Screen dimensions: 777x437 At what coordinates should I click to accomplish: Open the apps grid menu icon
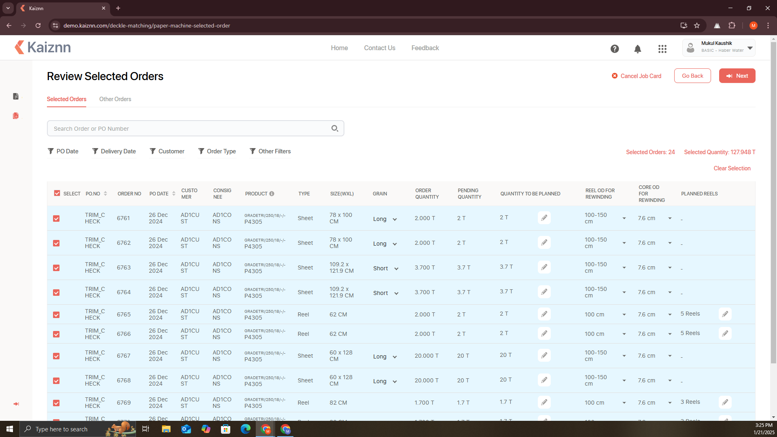coord(662,49)
